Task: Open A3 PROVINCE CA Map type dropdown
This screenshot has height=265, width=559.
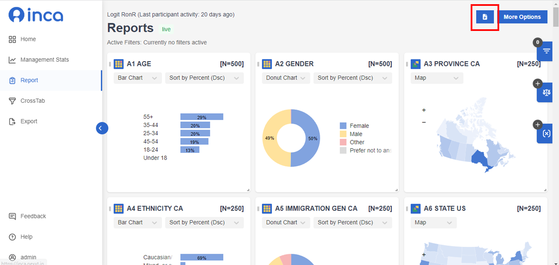Action: point(437,78)
